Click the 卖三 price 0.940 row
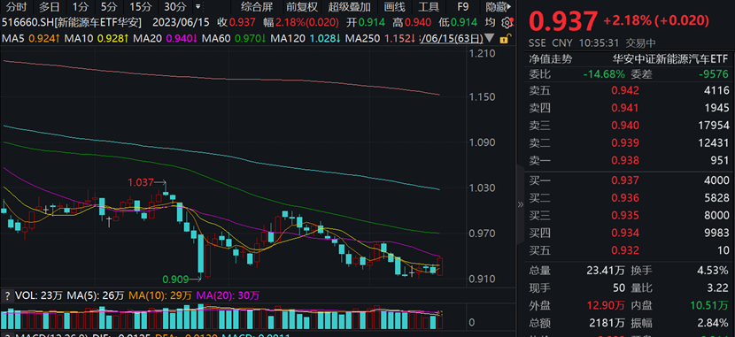The height and width of the screenshot is (337, 735). 629,126
